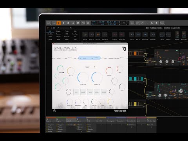Pick the Timbre In module icon

point(152,35)
